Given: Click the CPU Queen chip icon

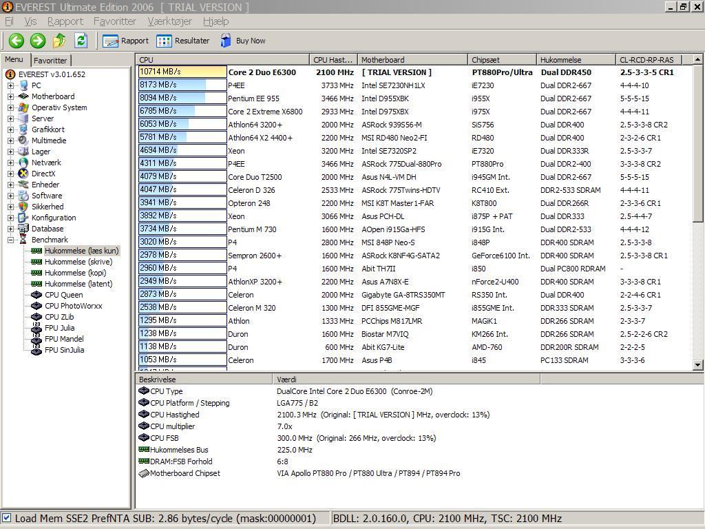Looking at the screenshot, I should click(36, 295).
